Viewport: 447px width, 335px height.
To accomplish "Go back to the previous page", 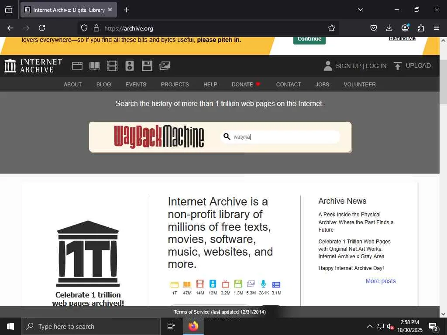I will 10,28.
